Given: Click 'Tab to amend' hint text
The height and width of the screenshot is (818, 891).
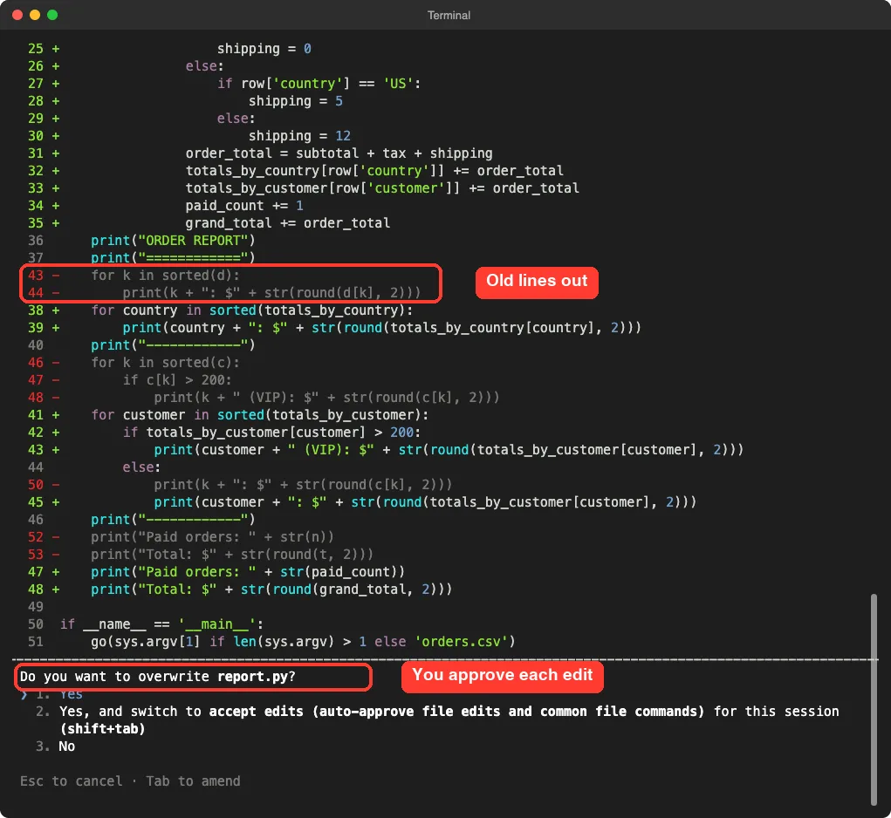Looking at the screenshot, I should pos(193,781).
